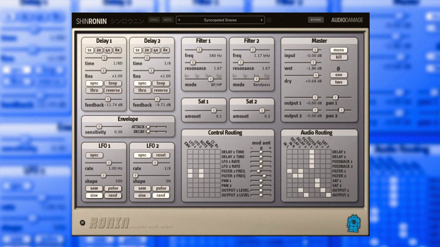The height and width of the screenshot is (247, 440).
Task: Select saw shape in LFO 2
Action: 142,188
